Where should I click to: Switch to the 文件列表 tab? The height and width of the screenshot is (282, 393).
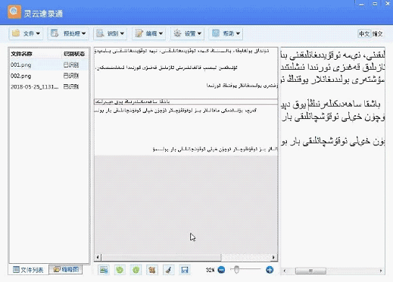tap(28, 270)
